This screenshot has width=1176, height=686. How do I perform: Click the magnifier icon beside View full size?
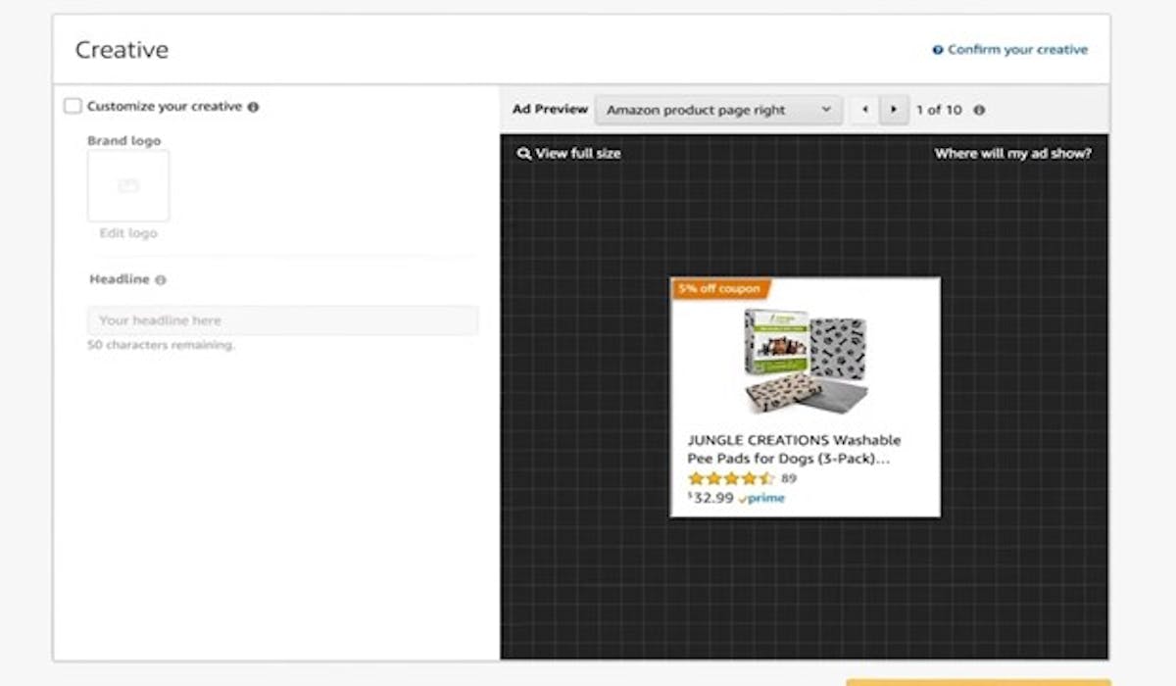point(524,154)
